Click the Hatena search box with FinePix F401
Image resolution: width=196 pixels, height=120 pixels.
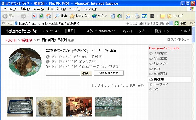(x=54, y=31)
